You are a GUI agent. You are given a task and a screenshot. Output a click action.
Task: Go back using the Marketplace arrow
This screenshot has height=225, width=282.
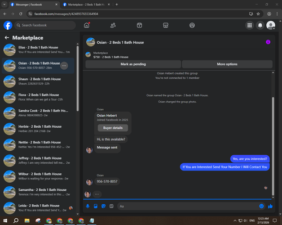[7, 38]
